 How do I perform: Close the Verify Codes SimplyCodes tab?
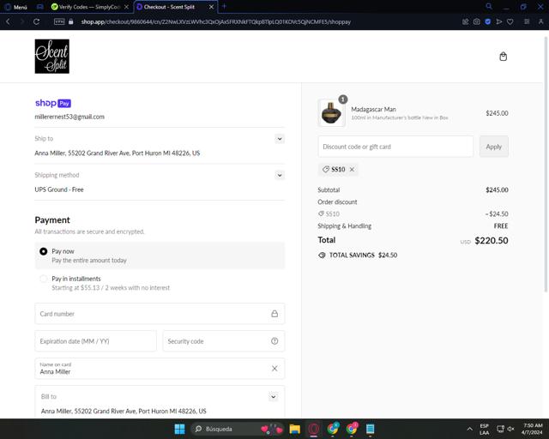[126, 7]
